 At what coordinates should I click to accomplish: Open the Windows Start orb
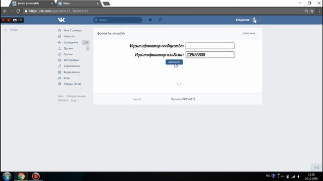[7, 176]
